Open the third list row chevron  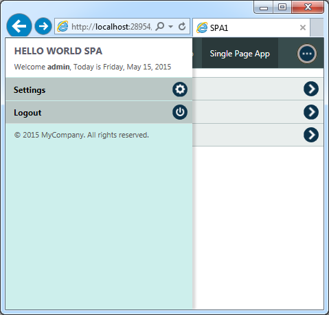point(311,135)
